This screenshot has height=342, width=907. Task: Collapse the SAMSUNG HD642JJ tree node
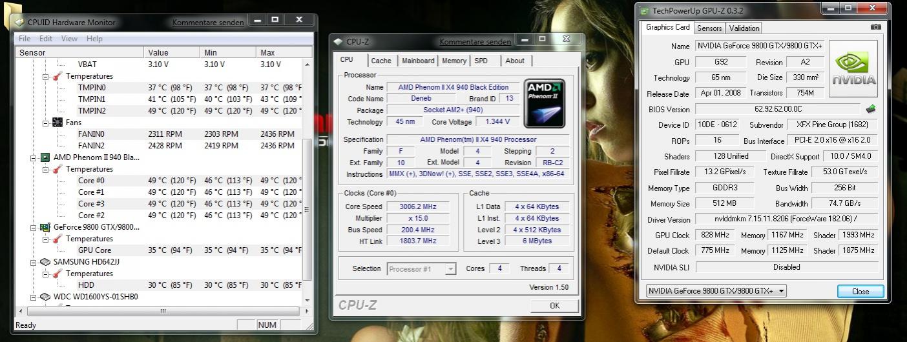coord(34,262)
